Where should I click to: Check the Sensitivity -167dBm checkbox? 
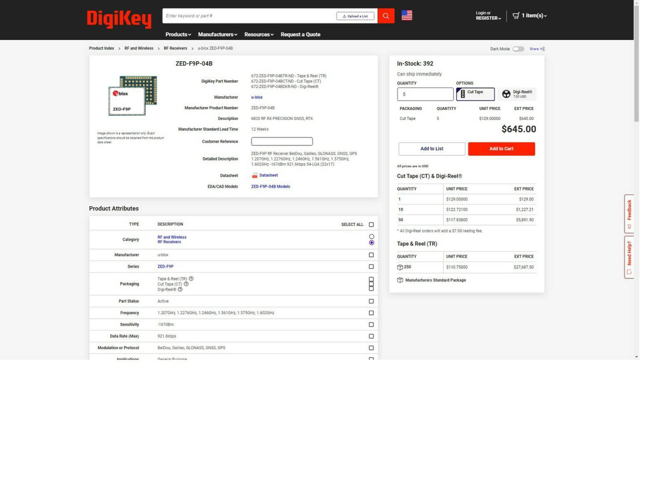point(371,325)
